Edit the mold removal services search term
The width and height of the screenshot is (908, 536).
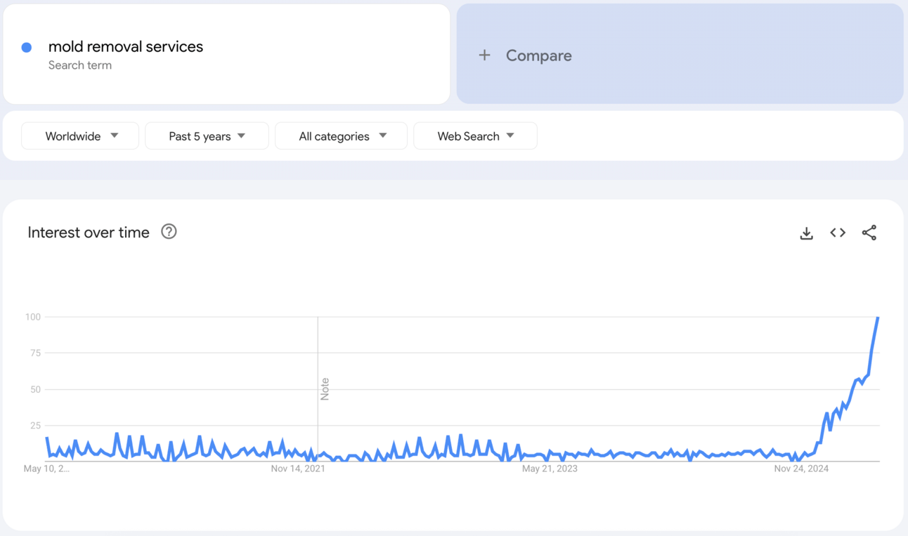(x=126, y=47)
